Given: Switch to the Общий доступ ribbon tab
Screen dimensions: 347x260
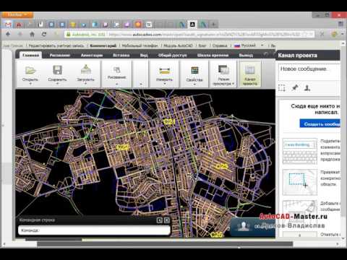Looking at the screenshot, I should pos(173,55).
